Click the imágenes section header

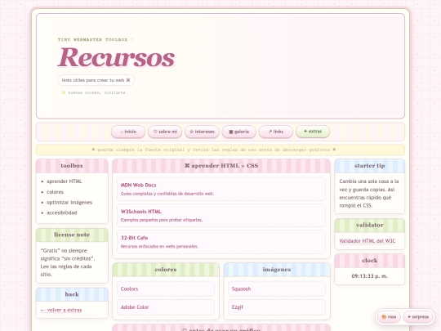(277, 270)
